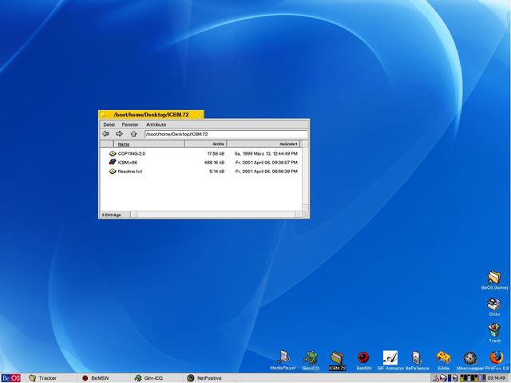Click the horizontal scrollbar left arrow
The height and width of the screenshot is (383, 511).
pyautogui.click(x=133, y=215)
